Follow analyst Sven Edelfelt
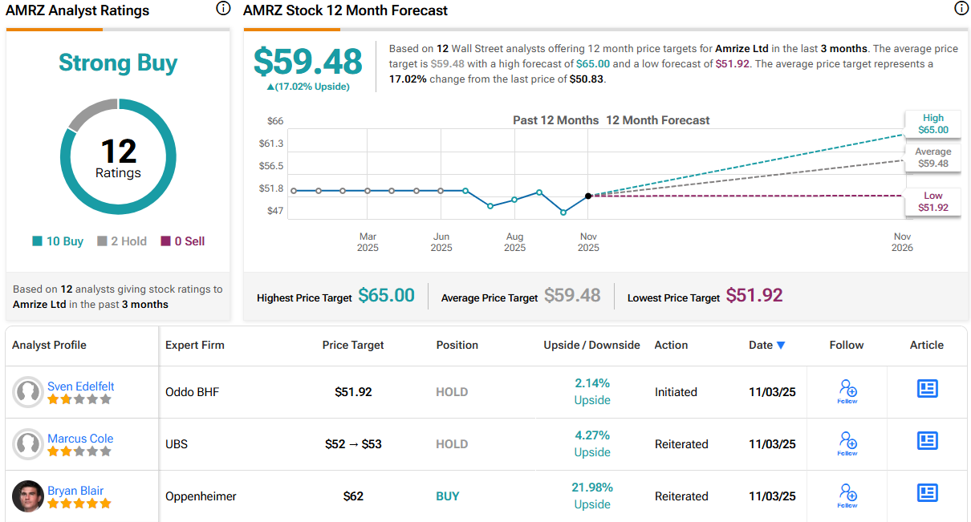This screenshot has width=971, height=522. click(847, 391)
